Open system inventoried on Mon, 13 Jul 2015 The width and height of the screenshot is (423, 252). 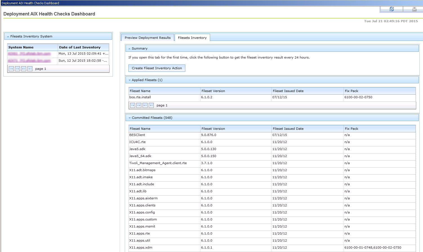tap(29, 53)
